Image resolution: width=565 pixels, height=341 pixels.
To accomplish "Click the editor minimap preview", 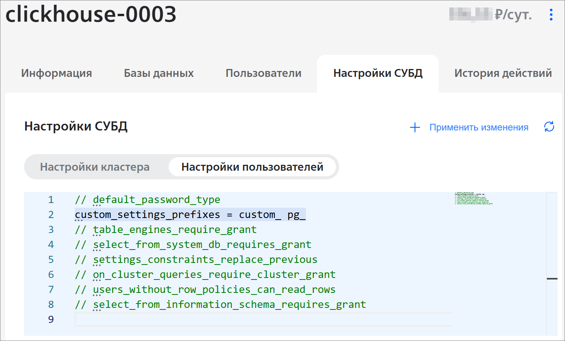I will coord(474,198).
